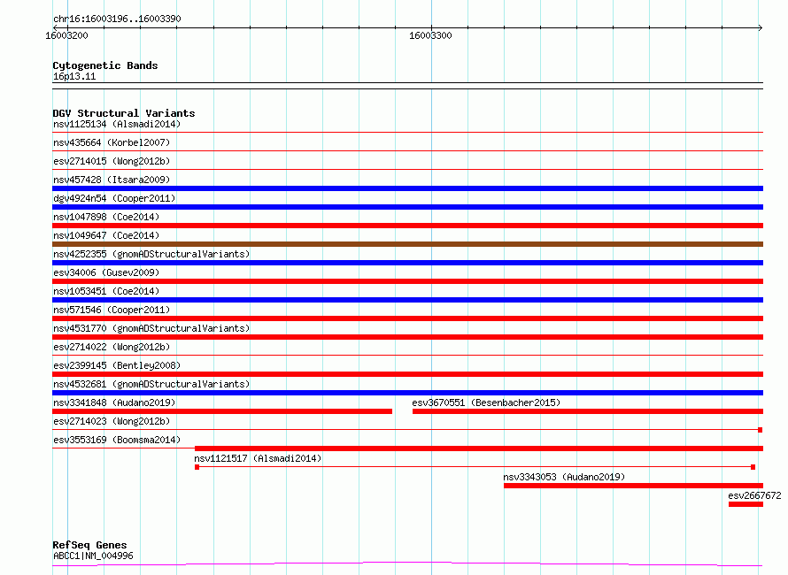This screenshot has width=788, height=575.
Task: Click the chr16:16003196..16003390 region label
Action: (117, 19)
